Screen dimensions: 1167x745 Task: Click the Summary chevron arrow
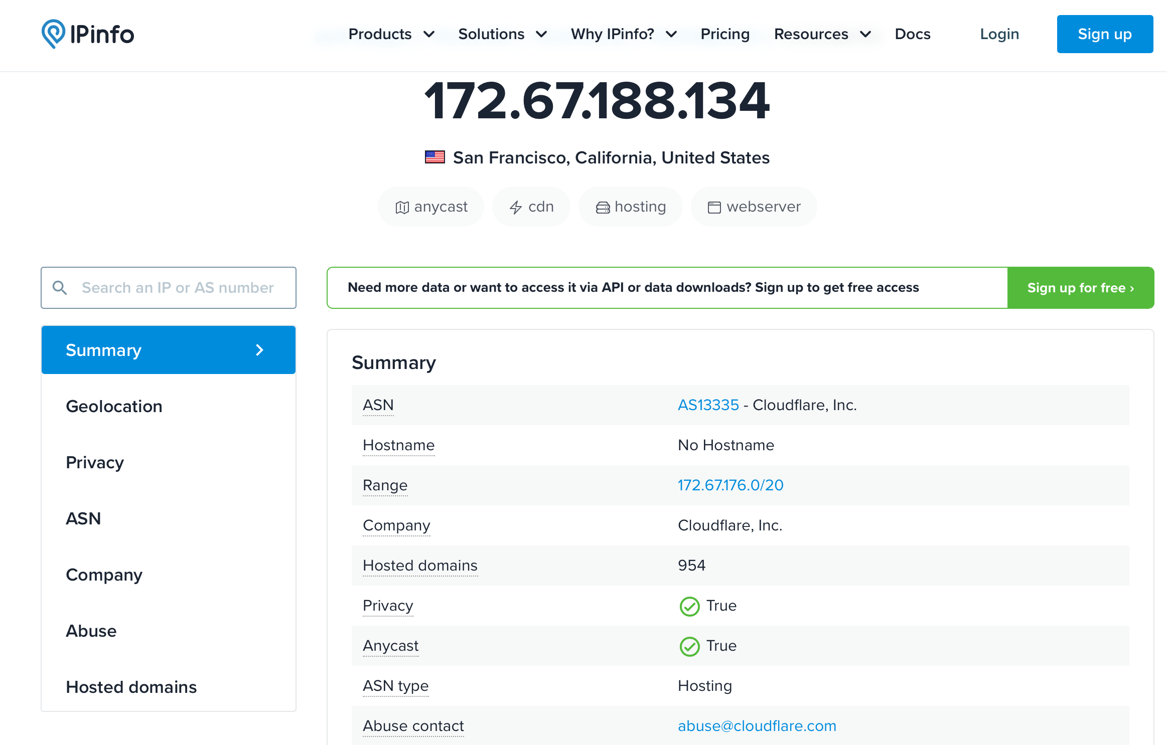tap(259, 350)
